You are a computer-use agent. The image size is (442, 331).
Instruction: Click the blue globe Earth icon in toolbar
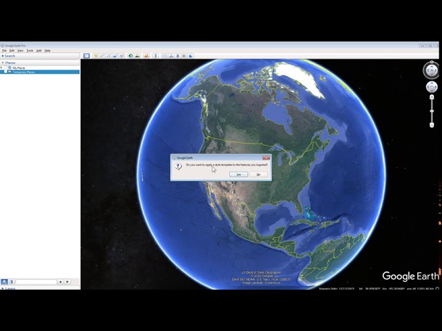[x=191, y=56]
